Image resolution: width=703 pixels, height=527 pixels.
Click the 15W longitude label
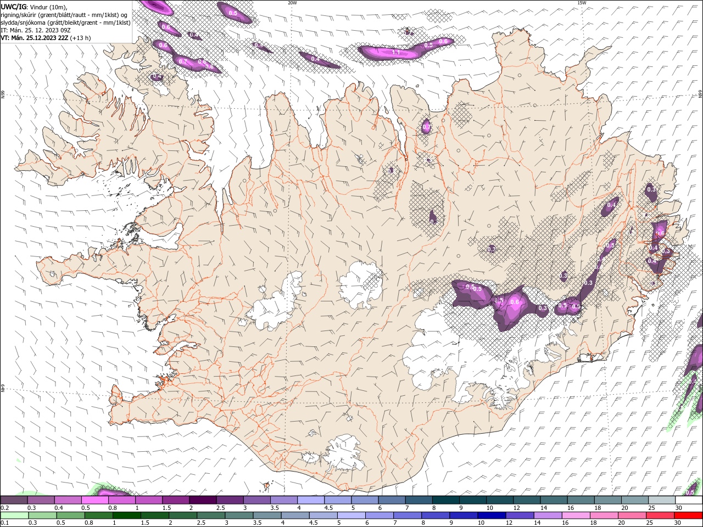coord(581,3)
